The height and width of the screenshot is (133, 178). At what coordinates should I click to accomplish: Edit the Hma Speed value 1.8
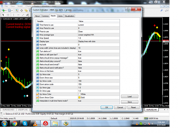(x=99, y=38)
